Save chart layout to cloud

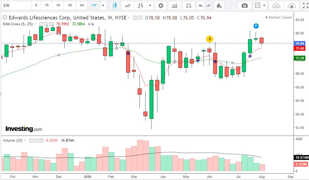[291, 5]
